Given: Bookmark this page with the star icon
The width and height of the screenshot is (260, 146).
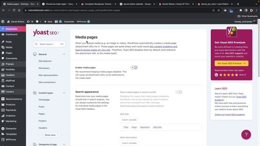Looking at the screenshot, I should 219,10.
